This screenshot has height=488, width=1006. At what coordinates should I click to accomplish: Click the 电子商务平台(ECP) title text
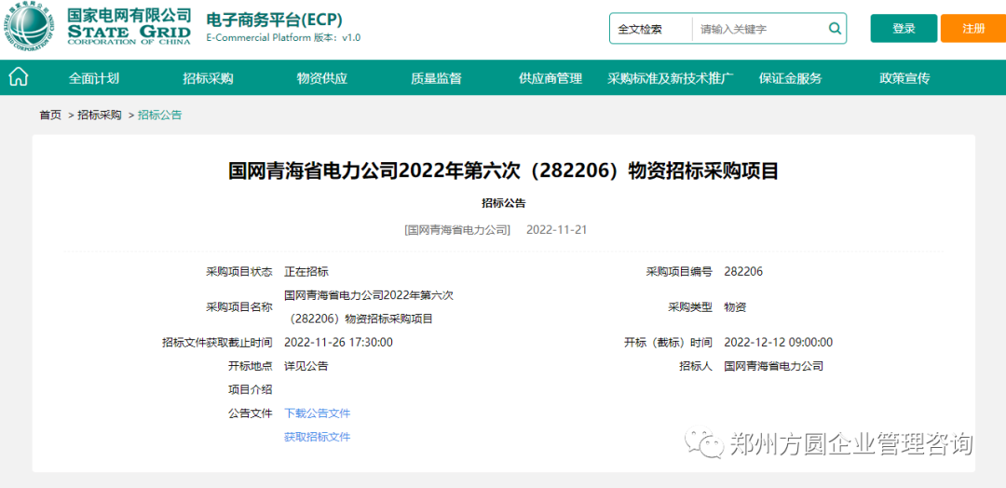(x=274, y=19)
